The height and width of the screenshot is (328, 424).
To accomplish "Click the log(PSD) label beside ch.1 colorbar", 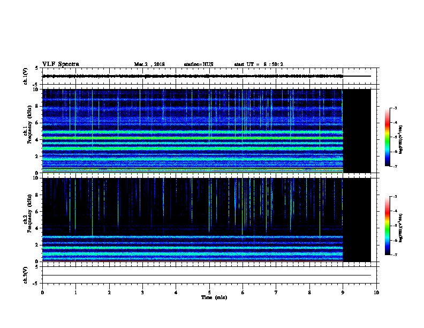I will [x=401, y=140].
